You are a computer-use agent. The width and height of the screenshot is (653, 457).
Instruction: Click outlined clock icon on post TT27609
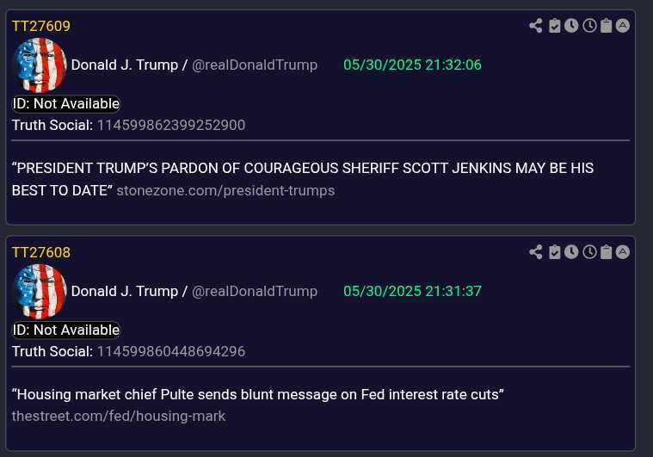589,26
